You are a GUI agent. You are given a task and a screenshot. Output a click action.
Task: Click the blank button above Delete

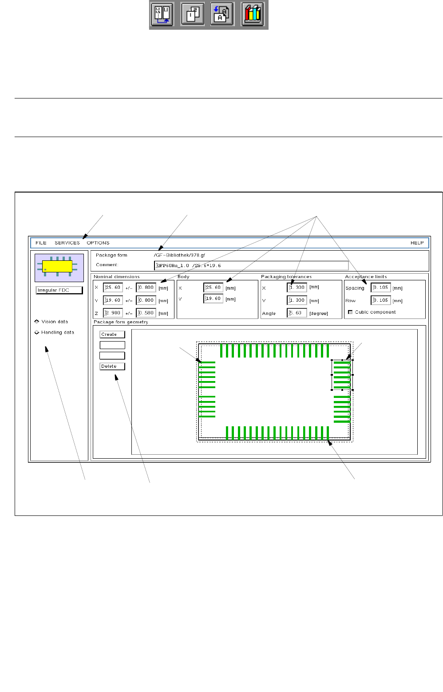click(112, 356)
